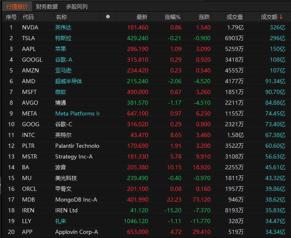Screen dimensions: 291x238
Task: Switch to the 财务数据 tab
Action: coord(47,7)
